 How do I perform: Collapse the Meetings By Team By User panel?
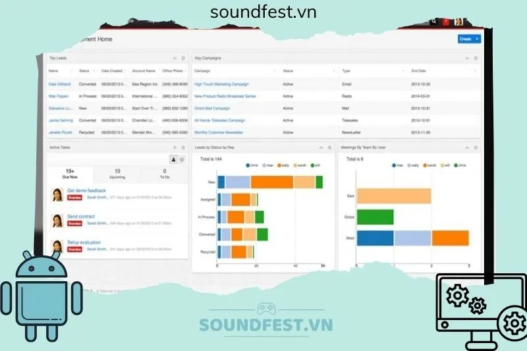[467, 148]
